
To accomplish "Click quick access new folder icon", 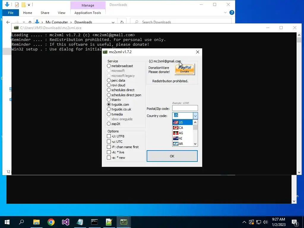I will point(23,4).
